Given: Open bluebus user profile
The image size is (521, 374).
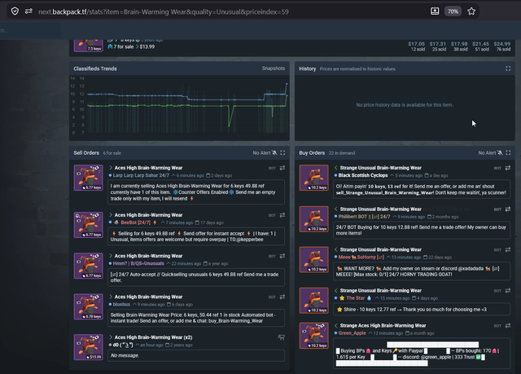Looking at the screenshot, I should pos(121,304).
